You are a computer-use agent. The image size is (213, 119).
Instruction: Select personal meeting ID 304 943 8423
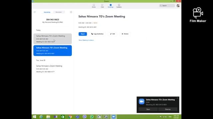53,20
